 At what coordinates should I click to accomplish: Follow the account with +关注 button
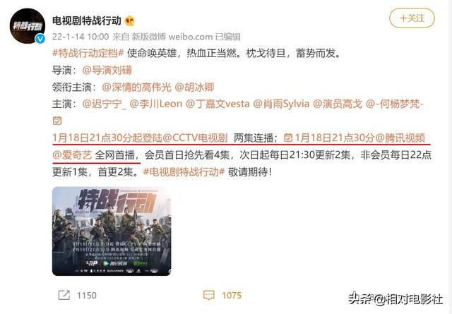click(x=412, y=18)
